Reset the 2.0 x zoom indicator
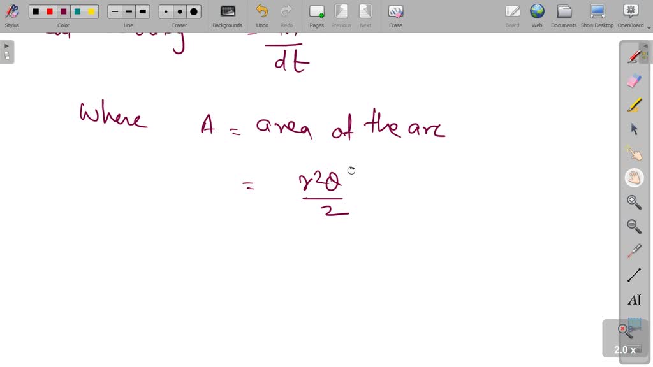 pos(625,339)
